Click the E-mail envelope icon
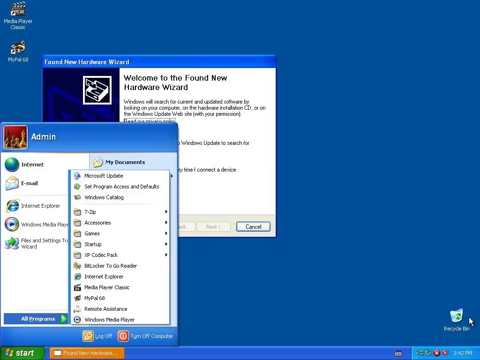 tap(12, 183)
